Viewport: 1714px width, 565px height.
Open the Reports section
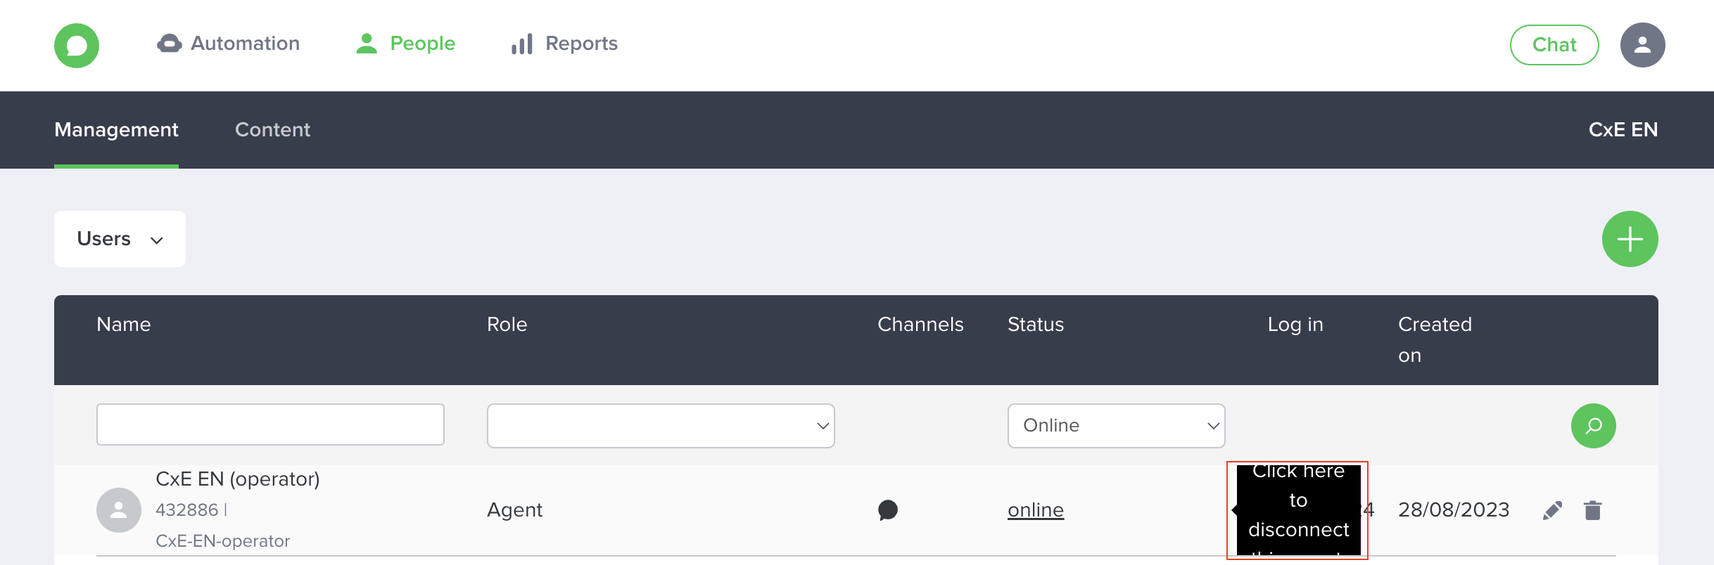[x=564, y=44]
